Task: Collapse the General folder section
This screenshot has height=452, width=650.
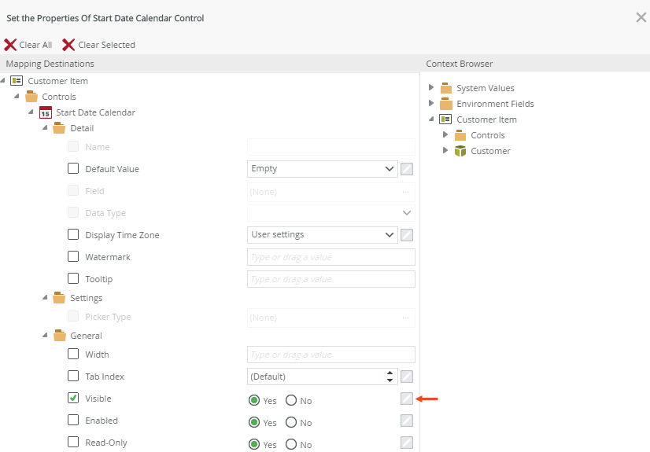Action: [45, 336]
